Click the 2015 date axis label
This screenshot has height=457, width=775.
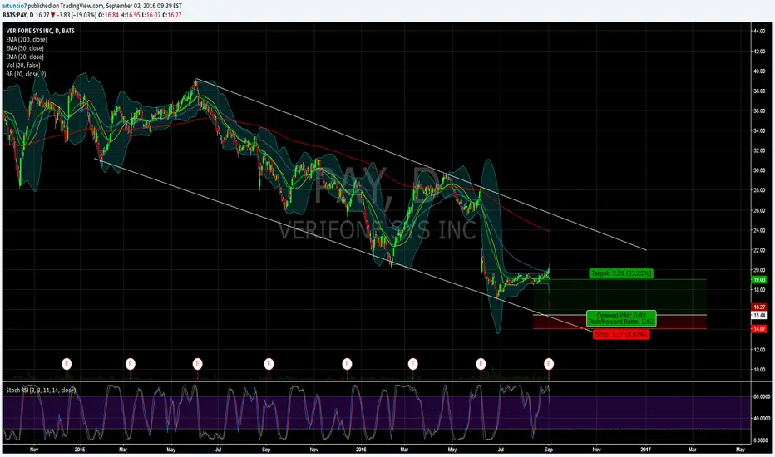click(80, 450)
